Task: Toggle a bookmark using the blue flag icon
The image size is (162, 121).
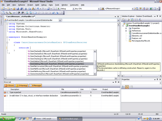Action: click(x=35, y=13)
